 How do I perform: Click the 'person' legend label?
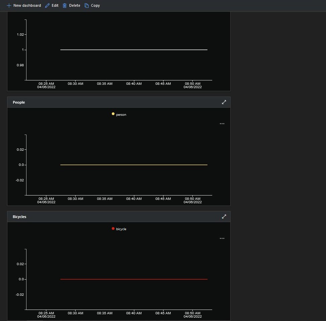[121, 115]
